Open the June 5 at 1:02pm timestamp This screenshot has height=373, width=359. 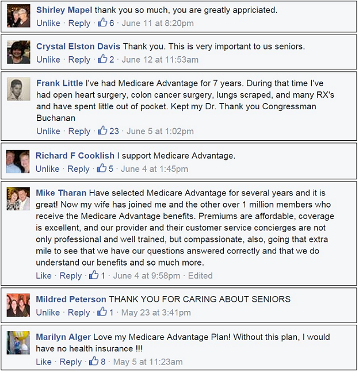click(x=160, y=132)
